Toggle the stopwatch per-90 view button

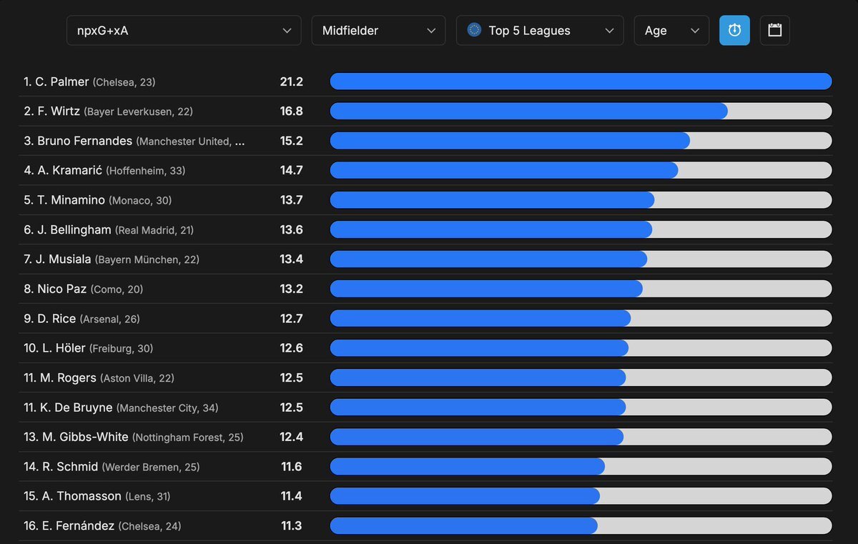(x=734, y=31)
